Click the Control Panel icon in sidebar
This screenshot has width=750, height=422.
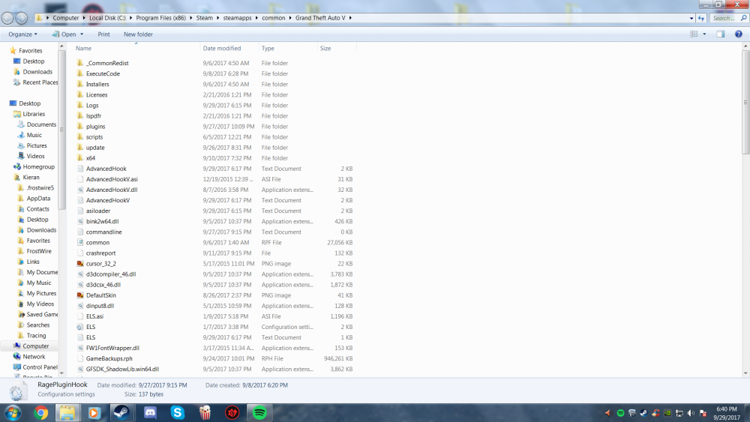coord(17,367)
